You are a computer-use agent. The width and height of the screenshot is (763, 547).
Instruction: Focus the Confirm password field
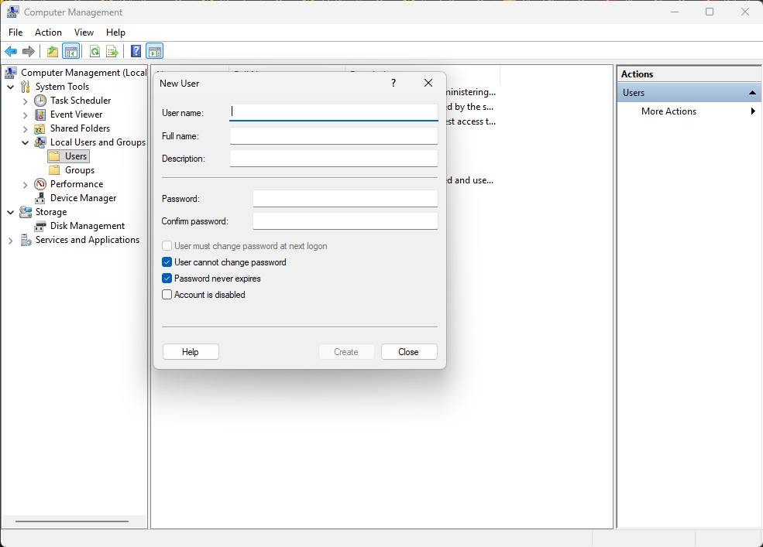click(345, 221)
